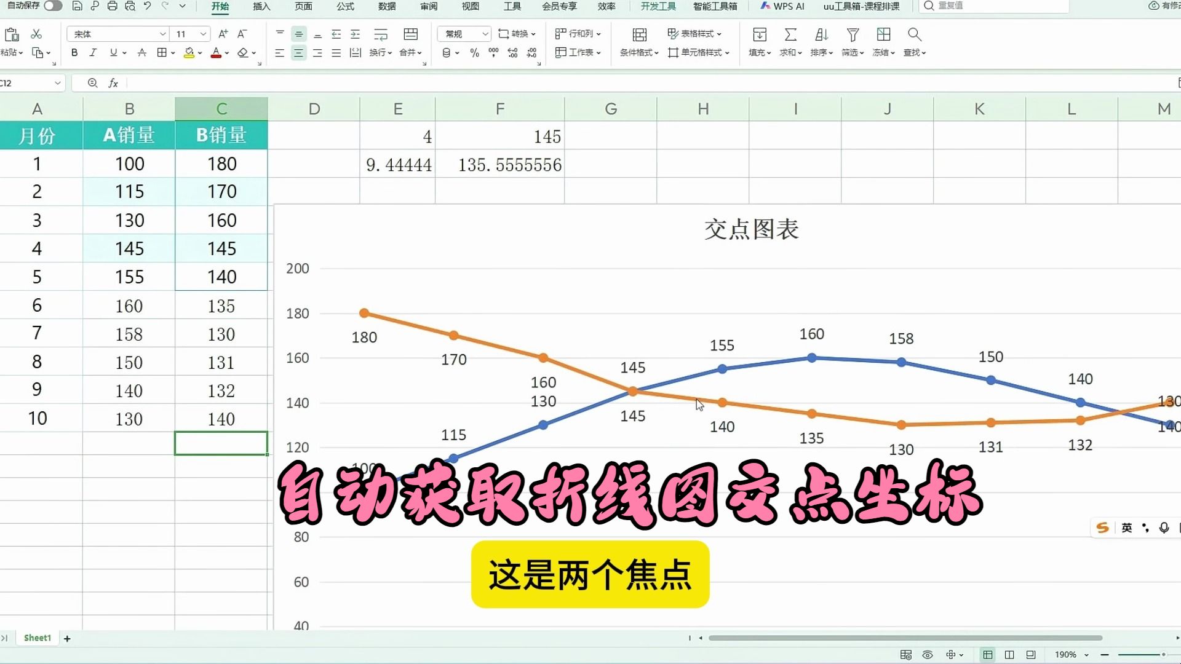The image size is (1181, 664).
Task: Open the 单元格样式 cell style menu
Action: [x=699, y=53]
